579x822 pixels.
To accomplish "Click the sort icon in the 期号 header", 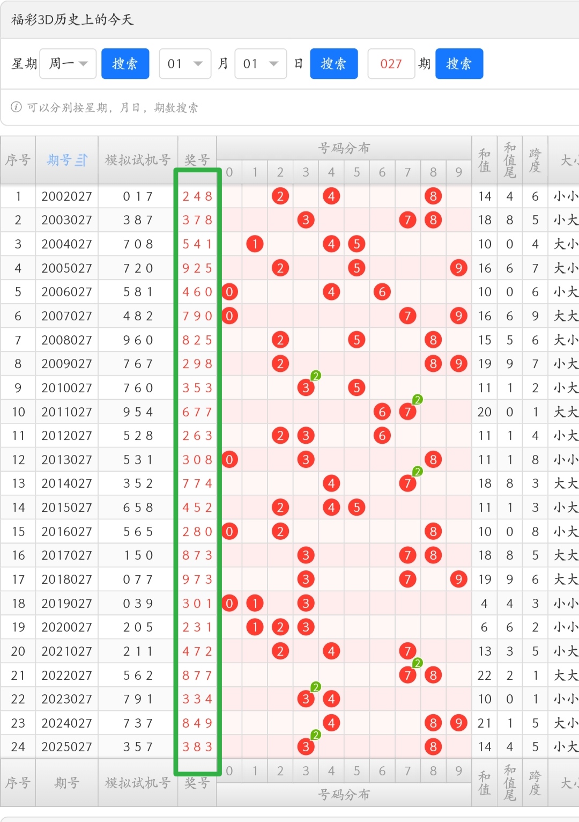I will [81, 160].
